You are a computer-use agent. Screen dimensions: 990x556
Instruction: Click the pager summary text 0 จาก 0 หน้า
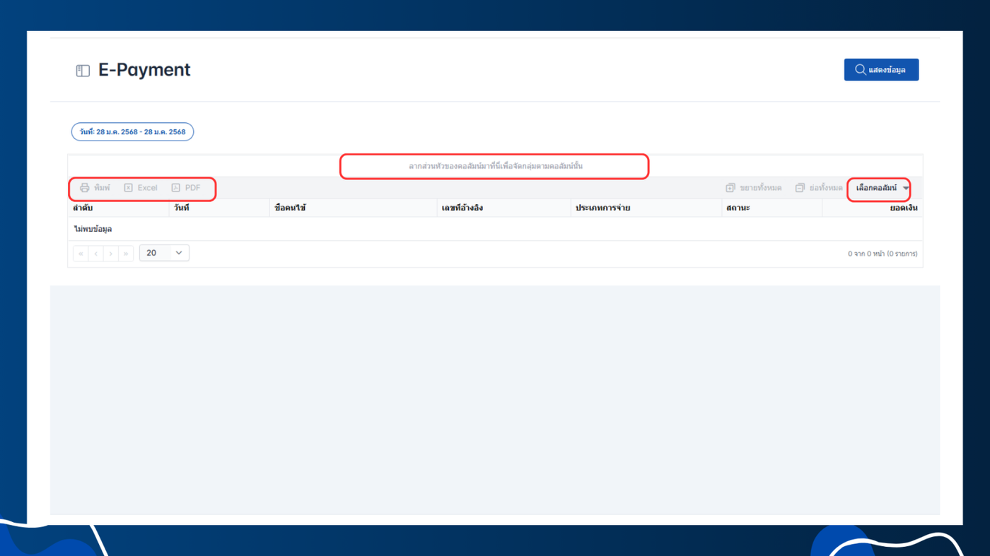click(883, 254)
